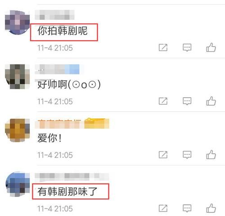Like the 好帅啊 comment

(x=211, y=101)
